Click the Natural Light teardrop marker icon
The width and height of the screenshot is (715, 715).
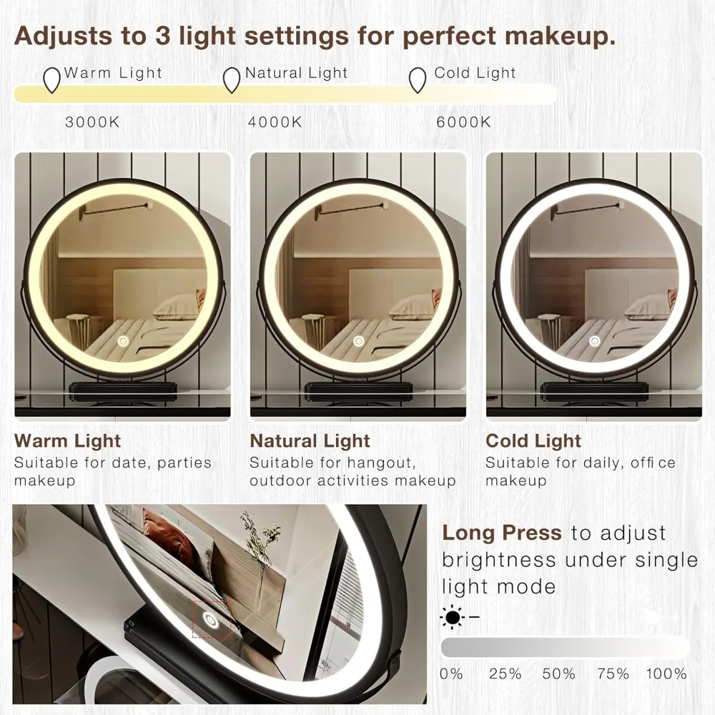(x=232, y=80)
